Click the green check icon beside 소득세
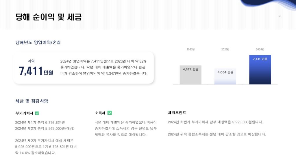 click(x=110, y=113)
